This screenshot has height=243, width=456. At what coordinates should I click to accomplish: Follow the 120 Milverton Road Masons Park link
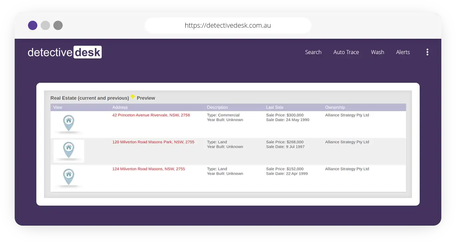point(153,142)
